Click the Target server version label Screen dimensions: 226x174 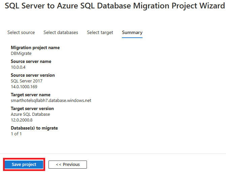pos(32,109)
